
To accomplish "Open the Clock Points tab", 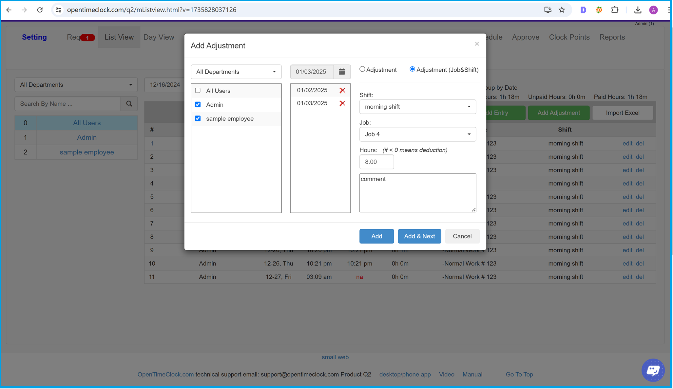I will point(569,37).
